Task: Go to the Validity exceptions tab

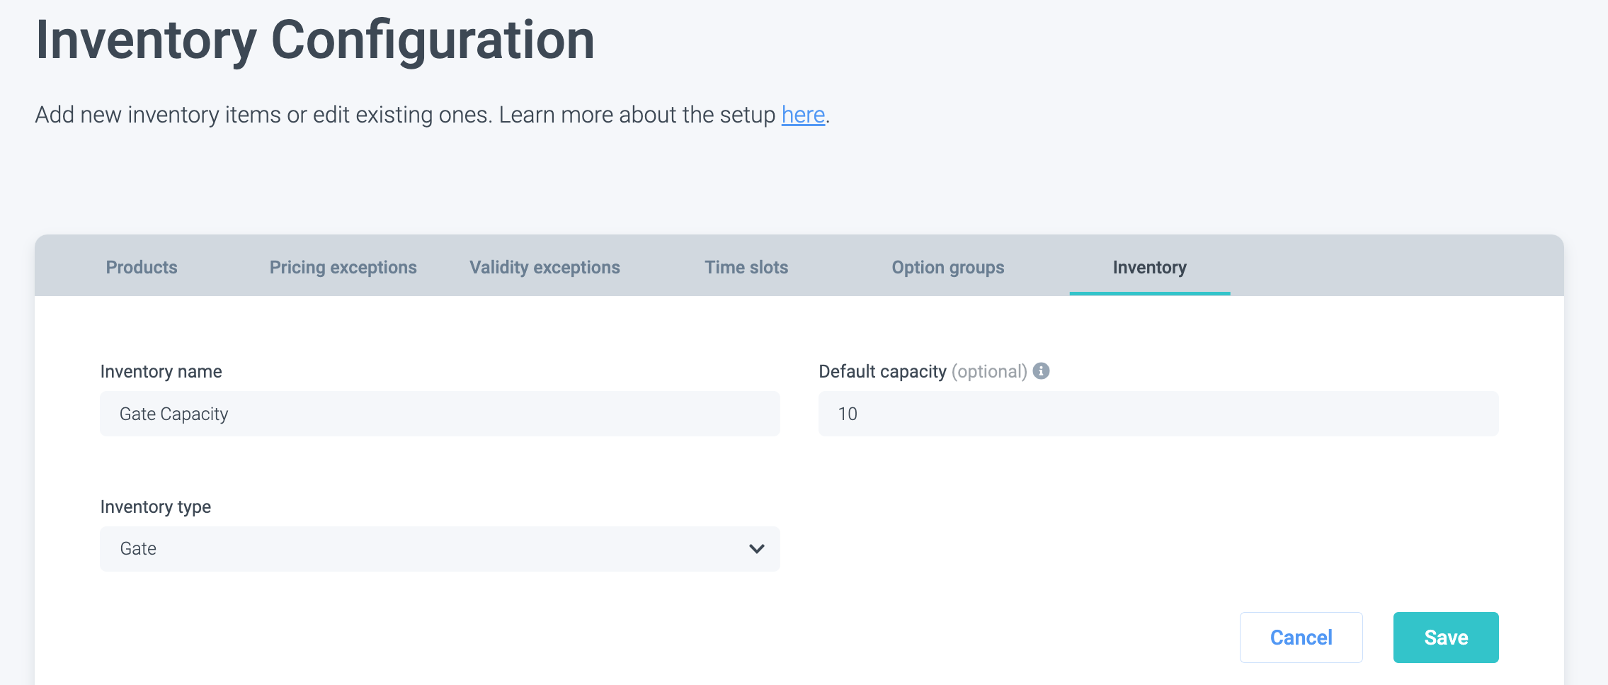Action: pyautogui.click(x=544, y=267)
